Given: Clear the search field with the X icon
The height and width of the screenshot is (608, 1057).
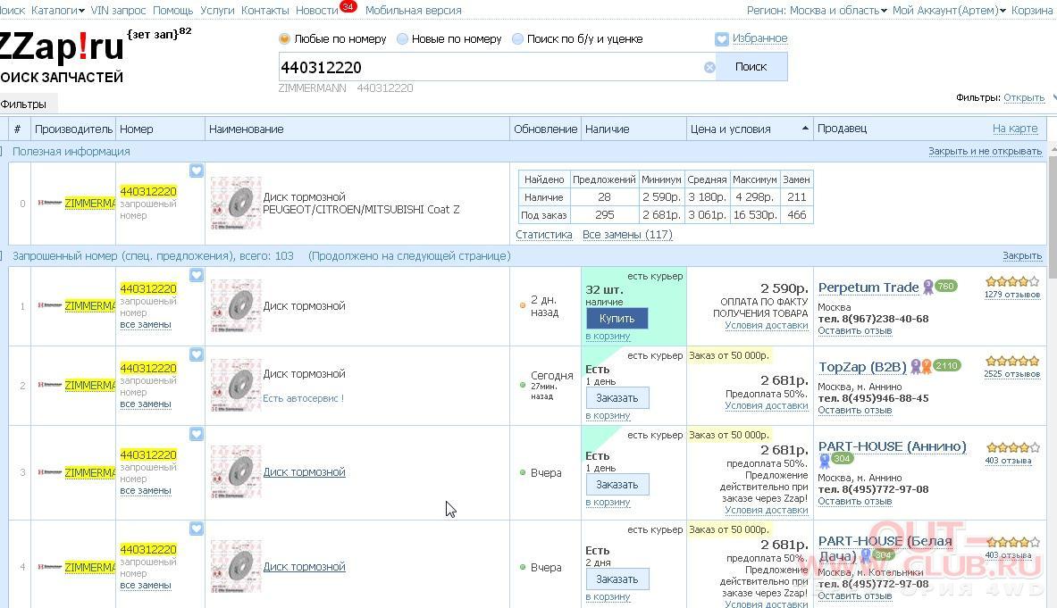Looking at the screenshot, I should 709,67.
